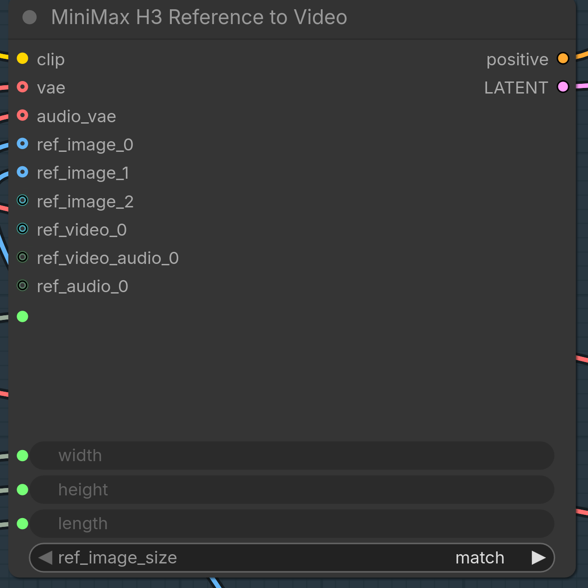This screenshot has width=588, height=588.
Task: Click the audio_vae input socket
Action: [x=22, y=115]
